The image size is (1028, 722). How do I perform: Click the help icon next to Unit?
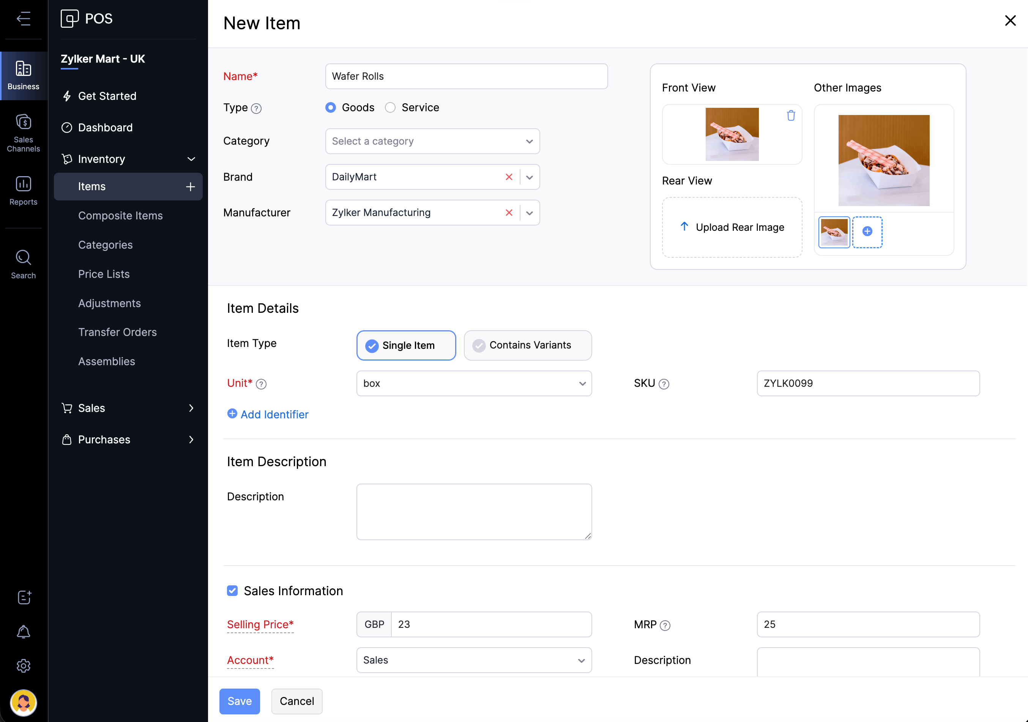(x=261, y=384)
